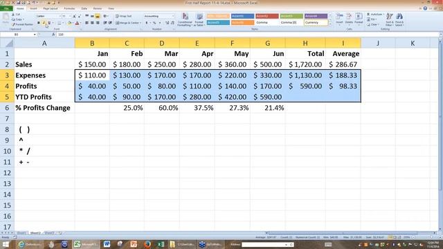Image resolution: width=443 pixels, height=249 pixels.
Task: Click the red Font Color button
Action: click(77, 23)
